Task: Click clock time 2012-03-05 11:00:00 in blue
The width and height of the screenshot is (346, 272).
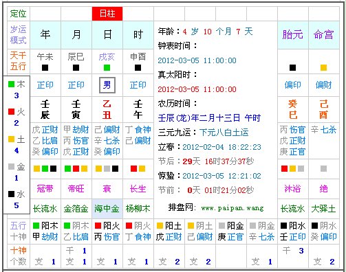Action: coord(197,60)
